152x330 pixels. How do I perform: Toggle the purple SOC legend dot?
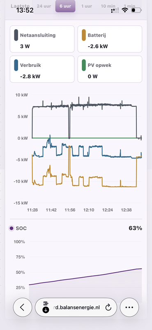[12, 228]
